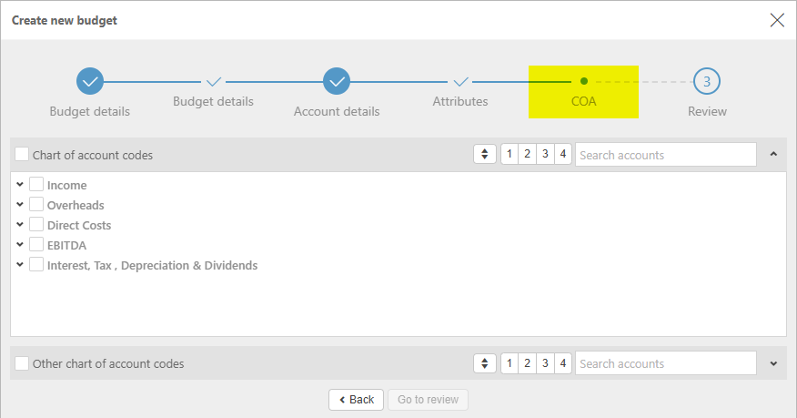Screen dimensions: 797x418
Task: Click the Review step number 3 circle
Action: pyautogui.click(x=707, y=81)
